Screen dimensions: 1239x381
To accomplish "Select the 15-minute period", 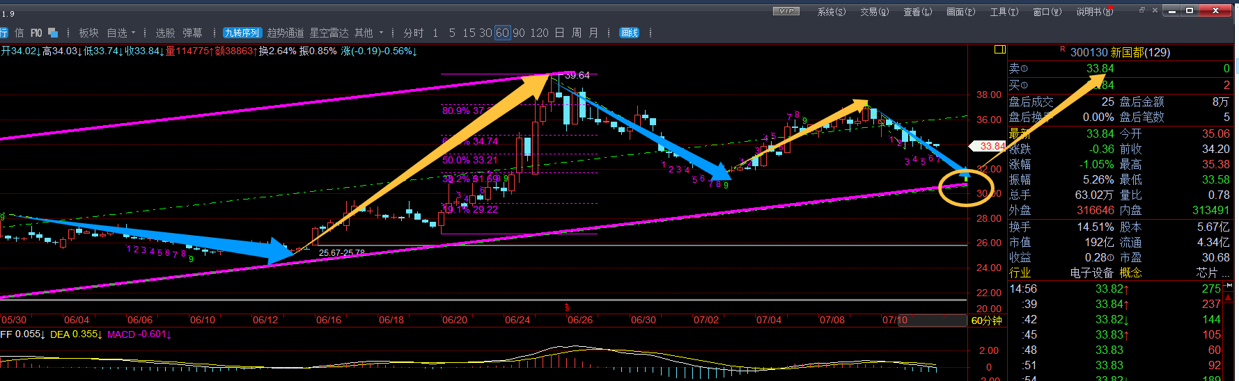I will (469, 33).
